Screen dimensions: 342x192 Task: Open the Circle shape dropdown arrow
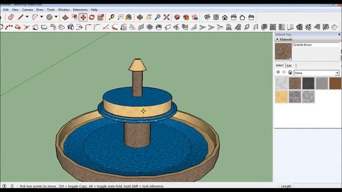point(56,17)
